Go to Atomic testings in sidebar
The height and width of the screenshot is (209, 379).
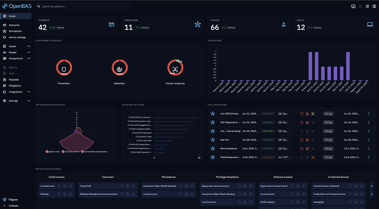click(x=17, y=37)
